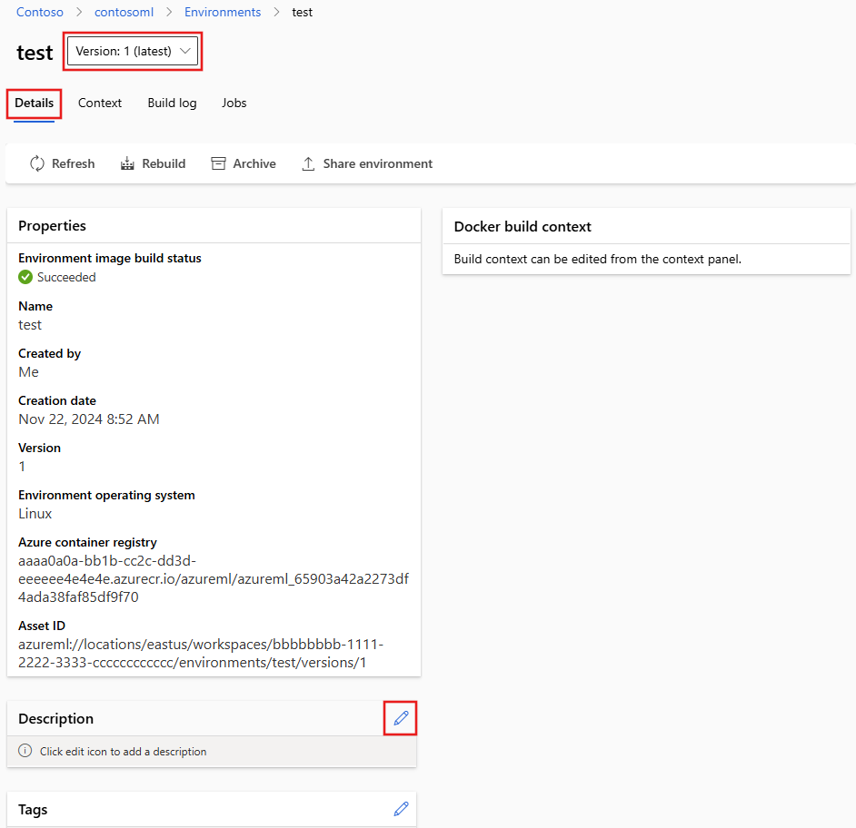The height and width of the screenshot is (828, 856).
Task: Click the Refresh icon in the toolbar
Action: point(37,163)
